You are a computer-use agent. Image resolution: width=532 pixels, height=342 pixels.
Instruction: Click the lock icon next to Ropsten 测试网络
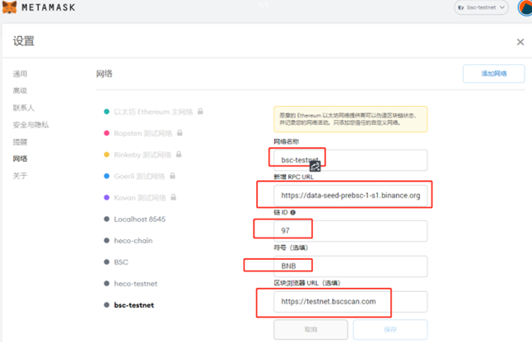[180, 132]
